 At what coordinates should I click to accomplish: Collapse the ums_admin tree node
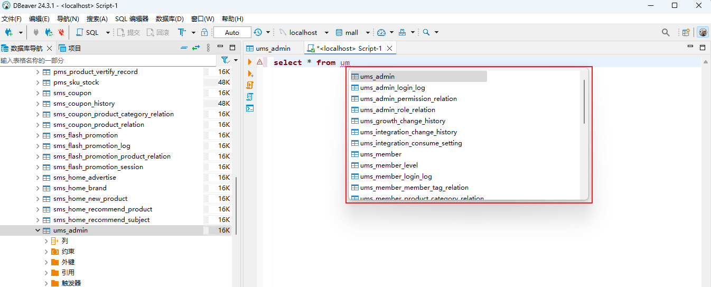38,230
